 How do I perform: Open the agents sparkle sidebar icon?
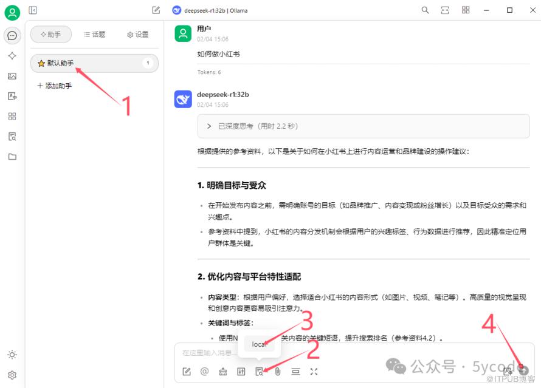click(x=12, y=55)
